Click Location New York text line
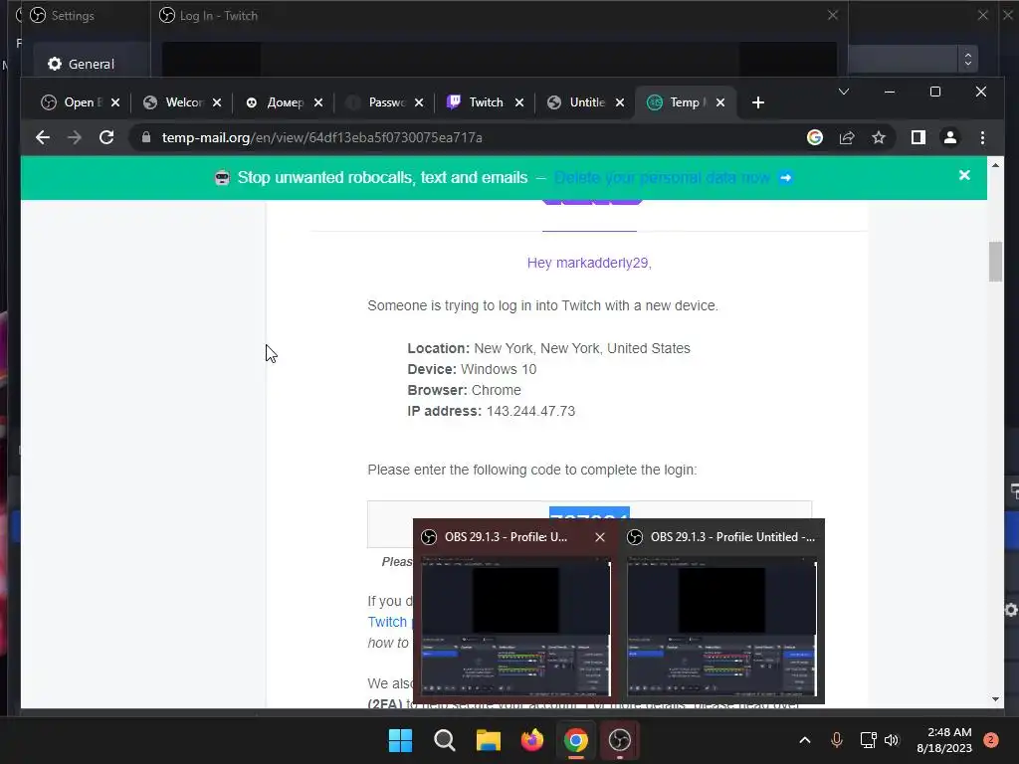Viewport: 1019px width, 764px height. tap(548, 348)
